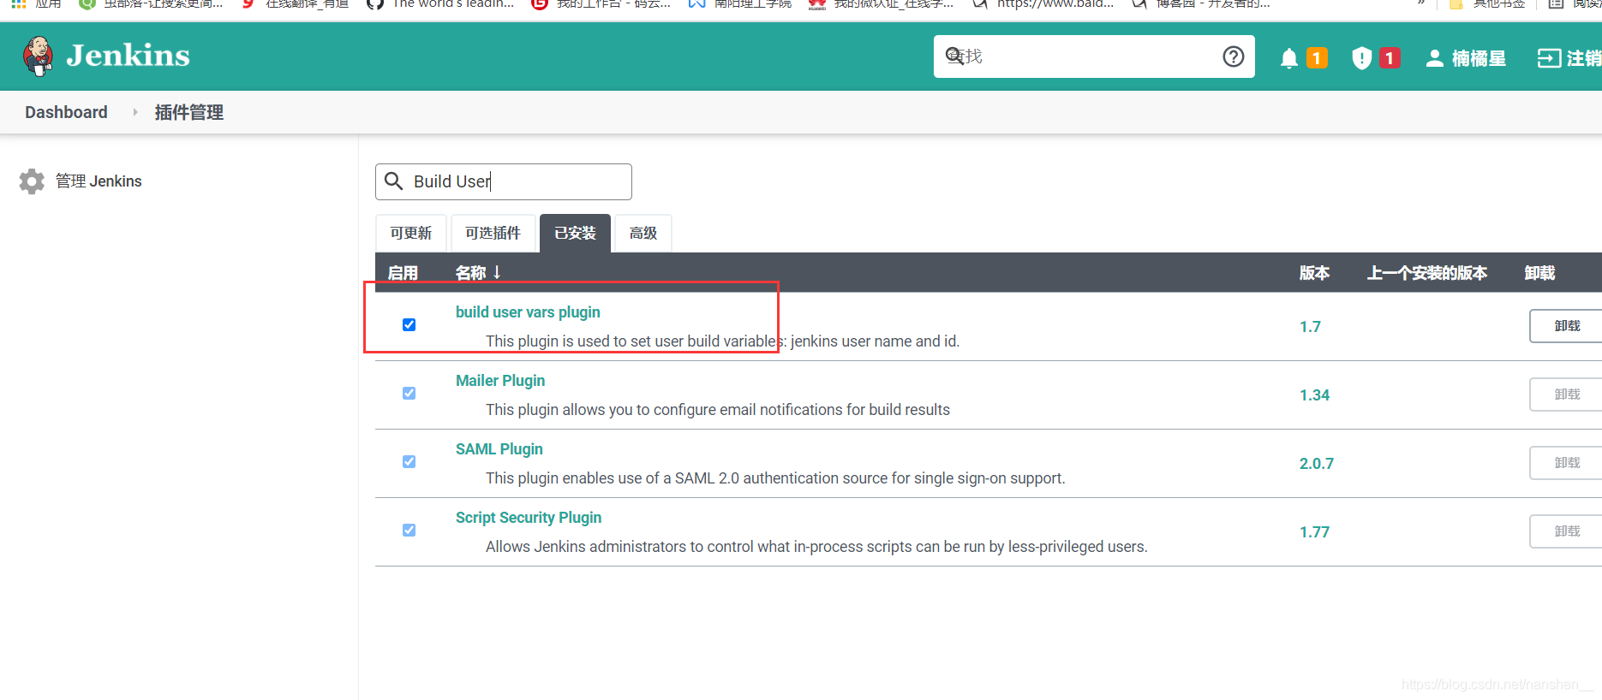Open version 1.34 link
1602x700 pixels.
click(x=1314, y=395)
